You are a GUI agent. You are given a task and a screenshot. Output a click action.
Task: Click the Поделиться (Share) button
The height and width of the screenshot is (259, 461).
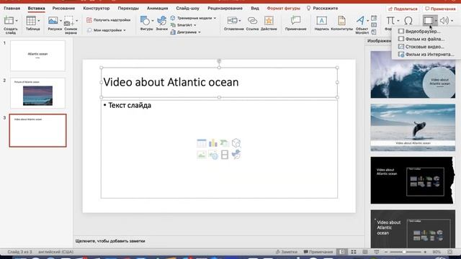[403, 9]
